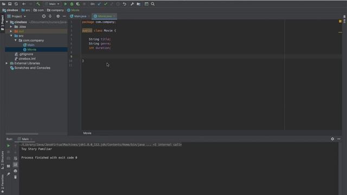Pin the Run tab with the pin icon
This screenshot has width=347, height=195.
coord(9,174)
